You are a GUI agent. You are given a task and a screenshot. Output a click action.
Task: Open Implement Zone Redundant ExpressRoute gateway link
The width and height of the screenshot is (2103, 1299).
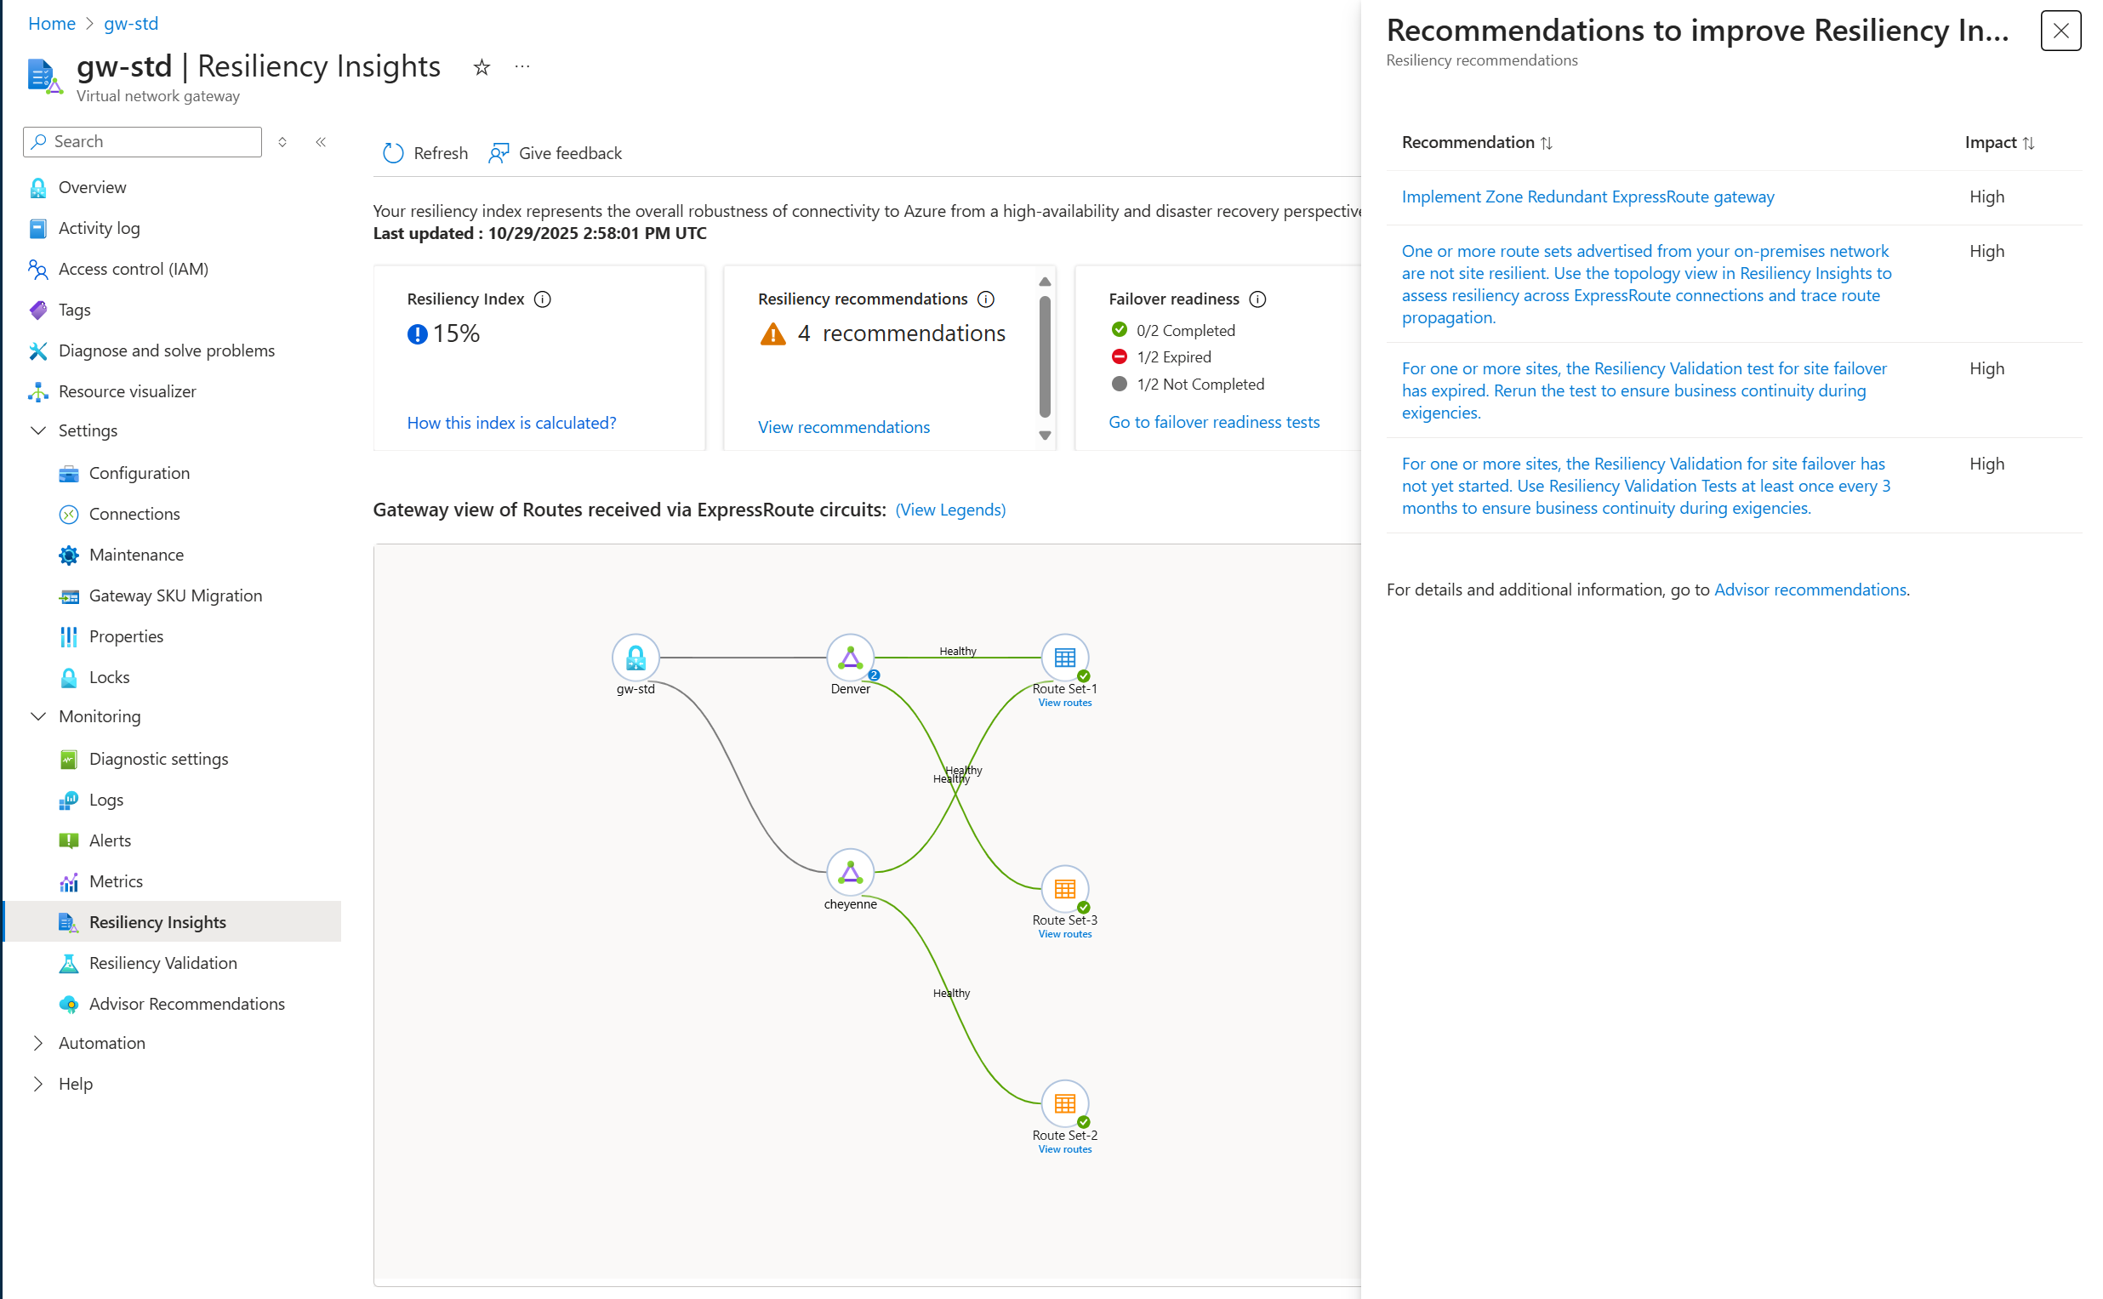[x=1587, y=197]
